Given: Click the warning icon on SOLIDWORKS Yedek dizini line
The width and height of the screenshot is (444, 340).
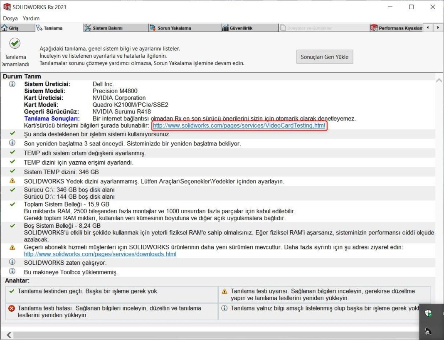Looking at the screenshot, I should (x=12, y=181).
